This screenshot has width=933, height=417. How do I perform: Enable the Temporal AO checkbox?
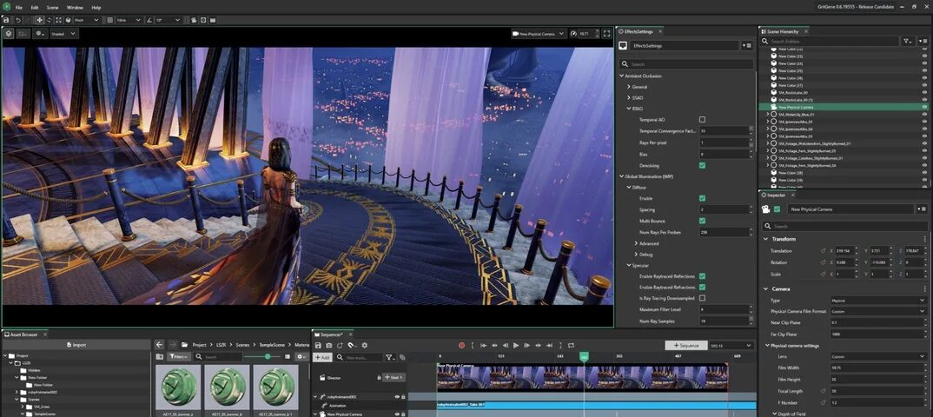tap(702, 120)
